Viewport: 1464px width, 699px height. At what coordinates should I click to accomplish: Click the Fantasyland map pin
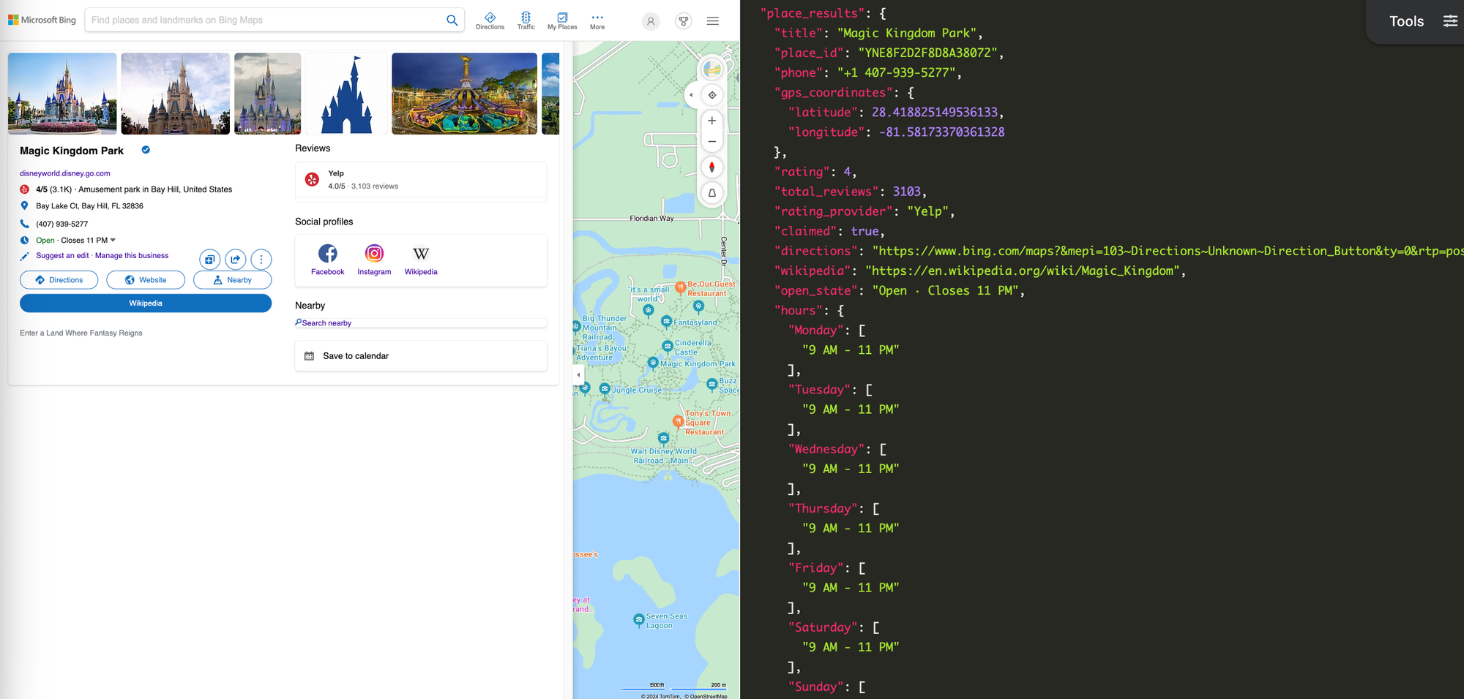666,321
